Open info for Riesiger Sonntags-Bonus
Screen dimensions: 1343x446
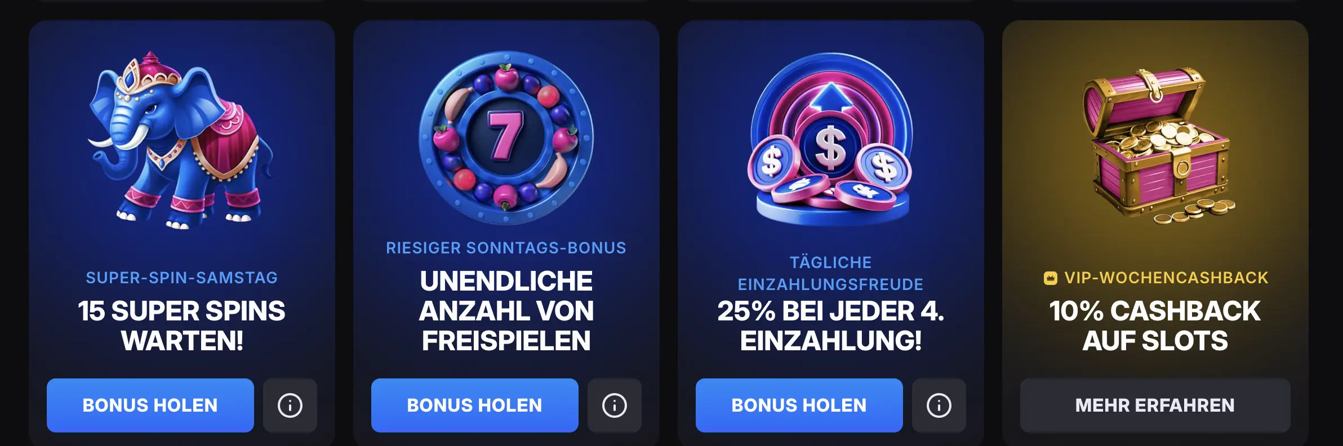point(615,405)
